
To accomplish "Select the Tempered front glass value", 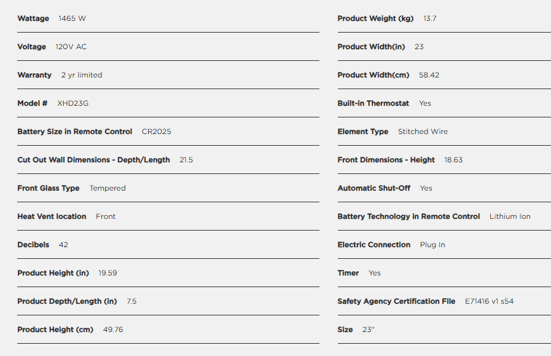I will (x=107, y=188).
